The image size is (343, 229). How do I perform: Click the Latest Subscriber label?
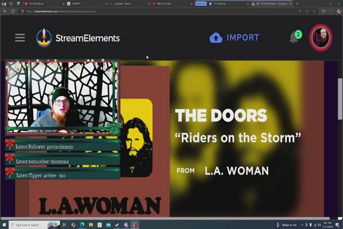tap(42, 161)
